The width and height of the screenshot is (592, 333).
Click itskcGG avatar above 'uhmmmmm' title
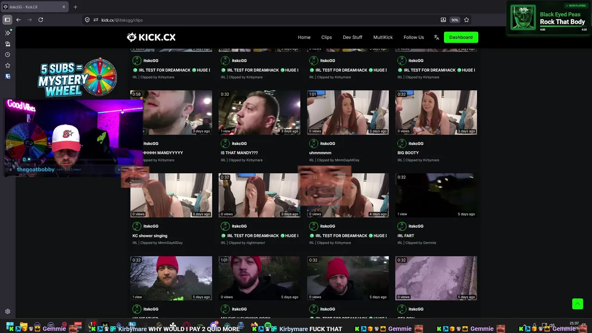tap(314, 143)
